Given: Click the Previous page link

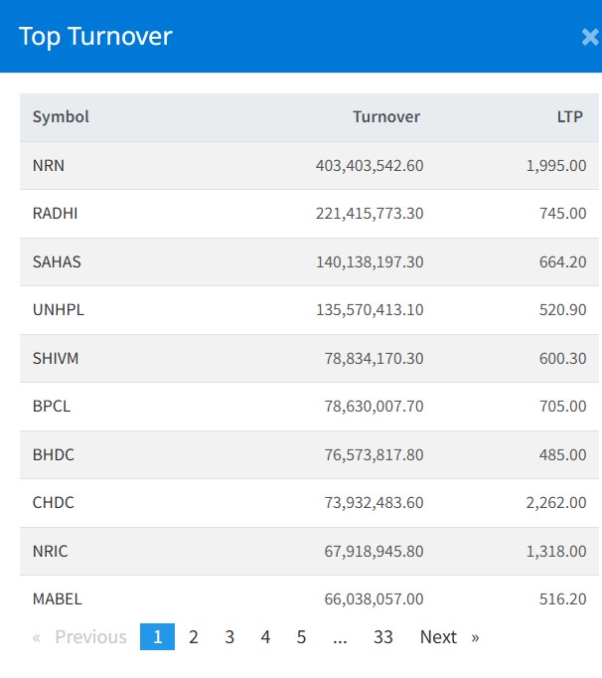Looking at the screenshot, I should click(80, 637).
